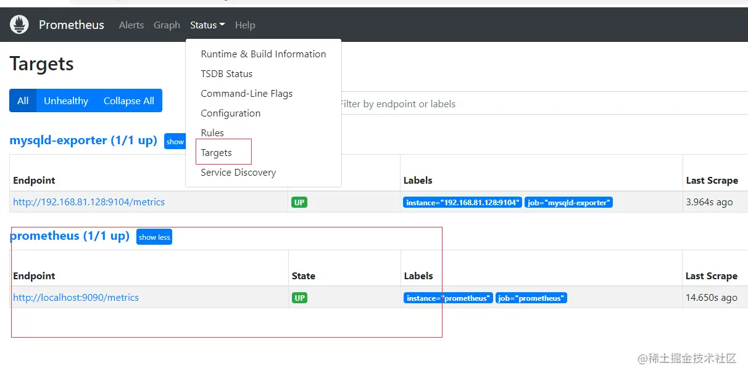
Task: Focus the filter by endpoint field
Action: click(543, 104)
